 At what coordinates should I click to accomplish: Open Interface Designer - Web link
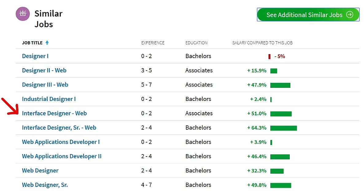click(54, 113)
